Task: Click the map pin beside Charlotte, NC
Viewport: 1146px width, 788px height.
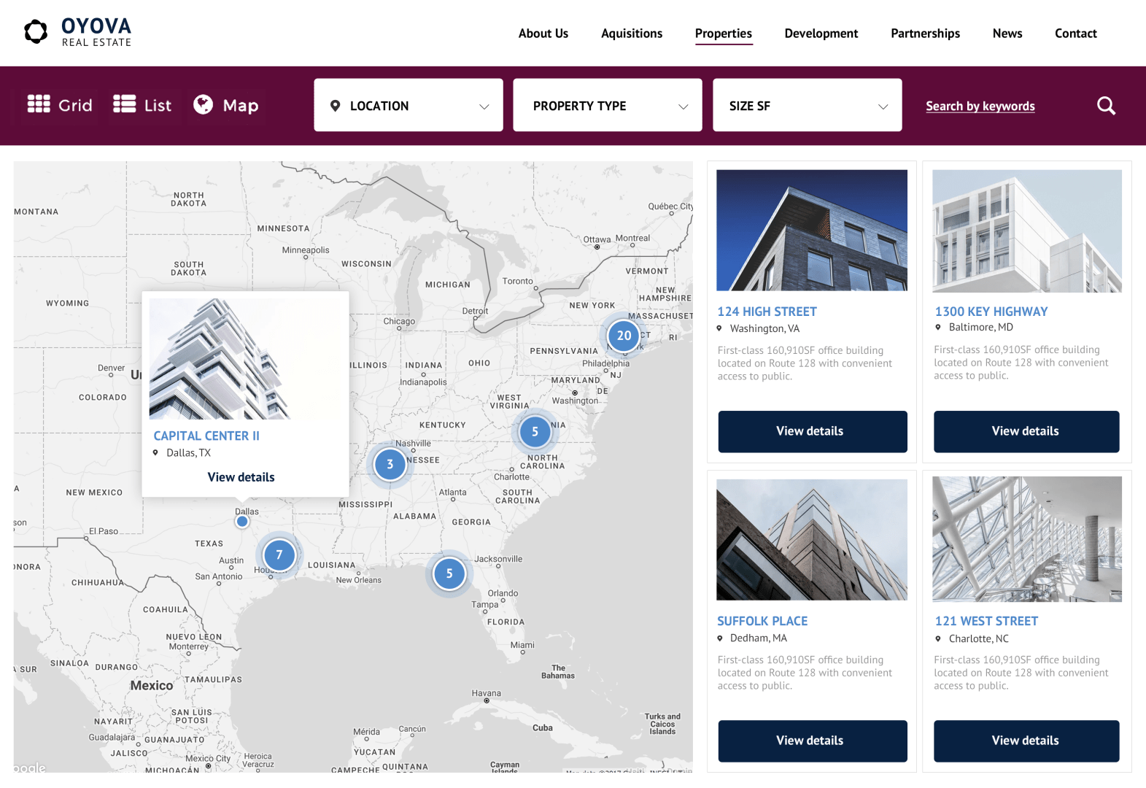Action: 938,638
